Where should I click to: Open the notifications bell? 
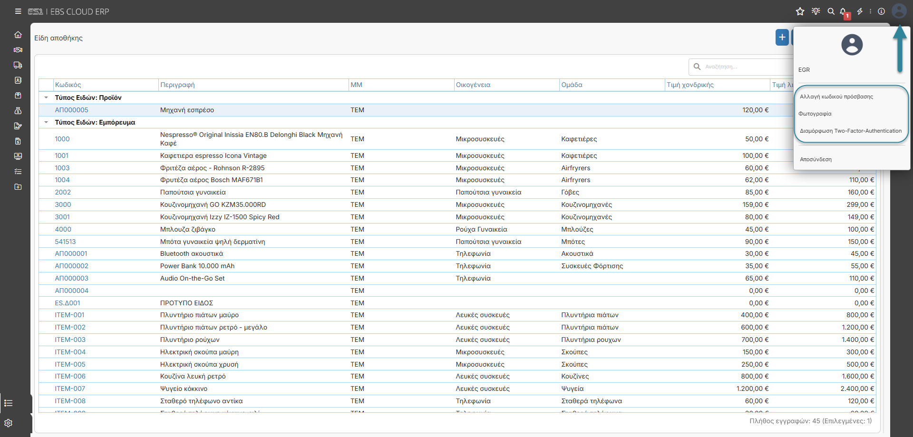[843, 11]
